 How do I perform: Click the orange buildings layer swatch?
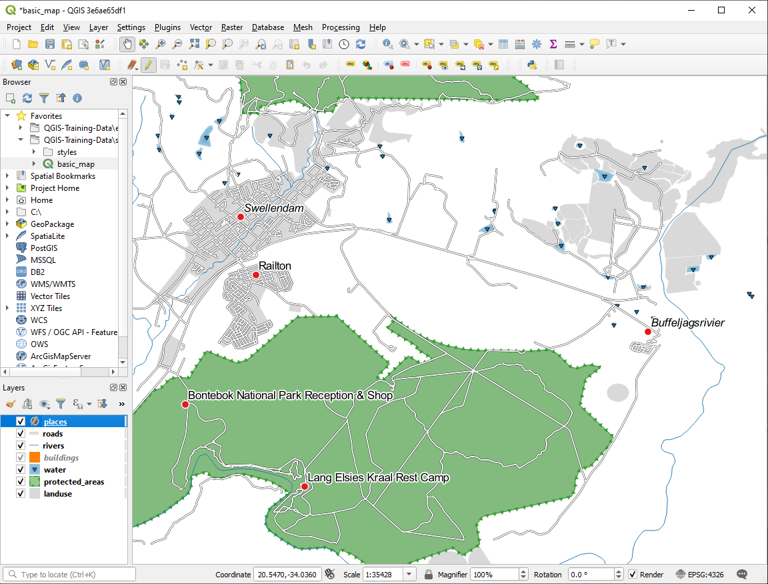(x=35, y=458)
